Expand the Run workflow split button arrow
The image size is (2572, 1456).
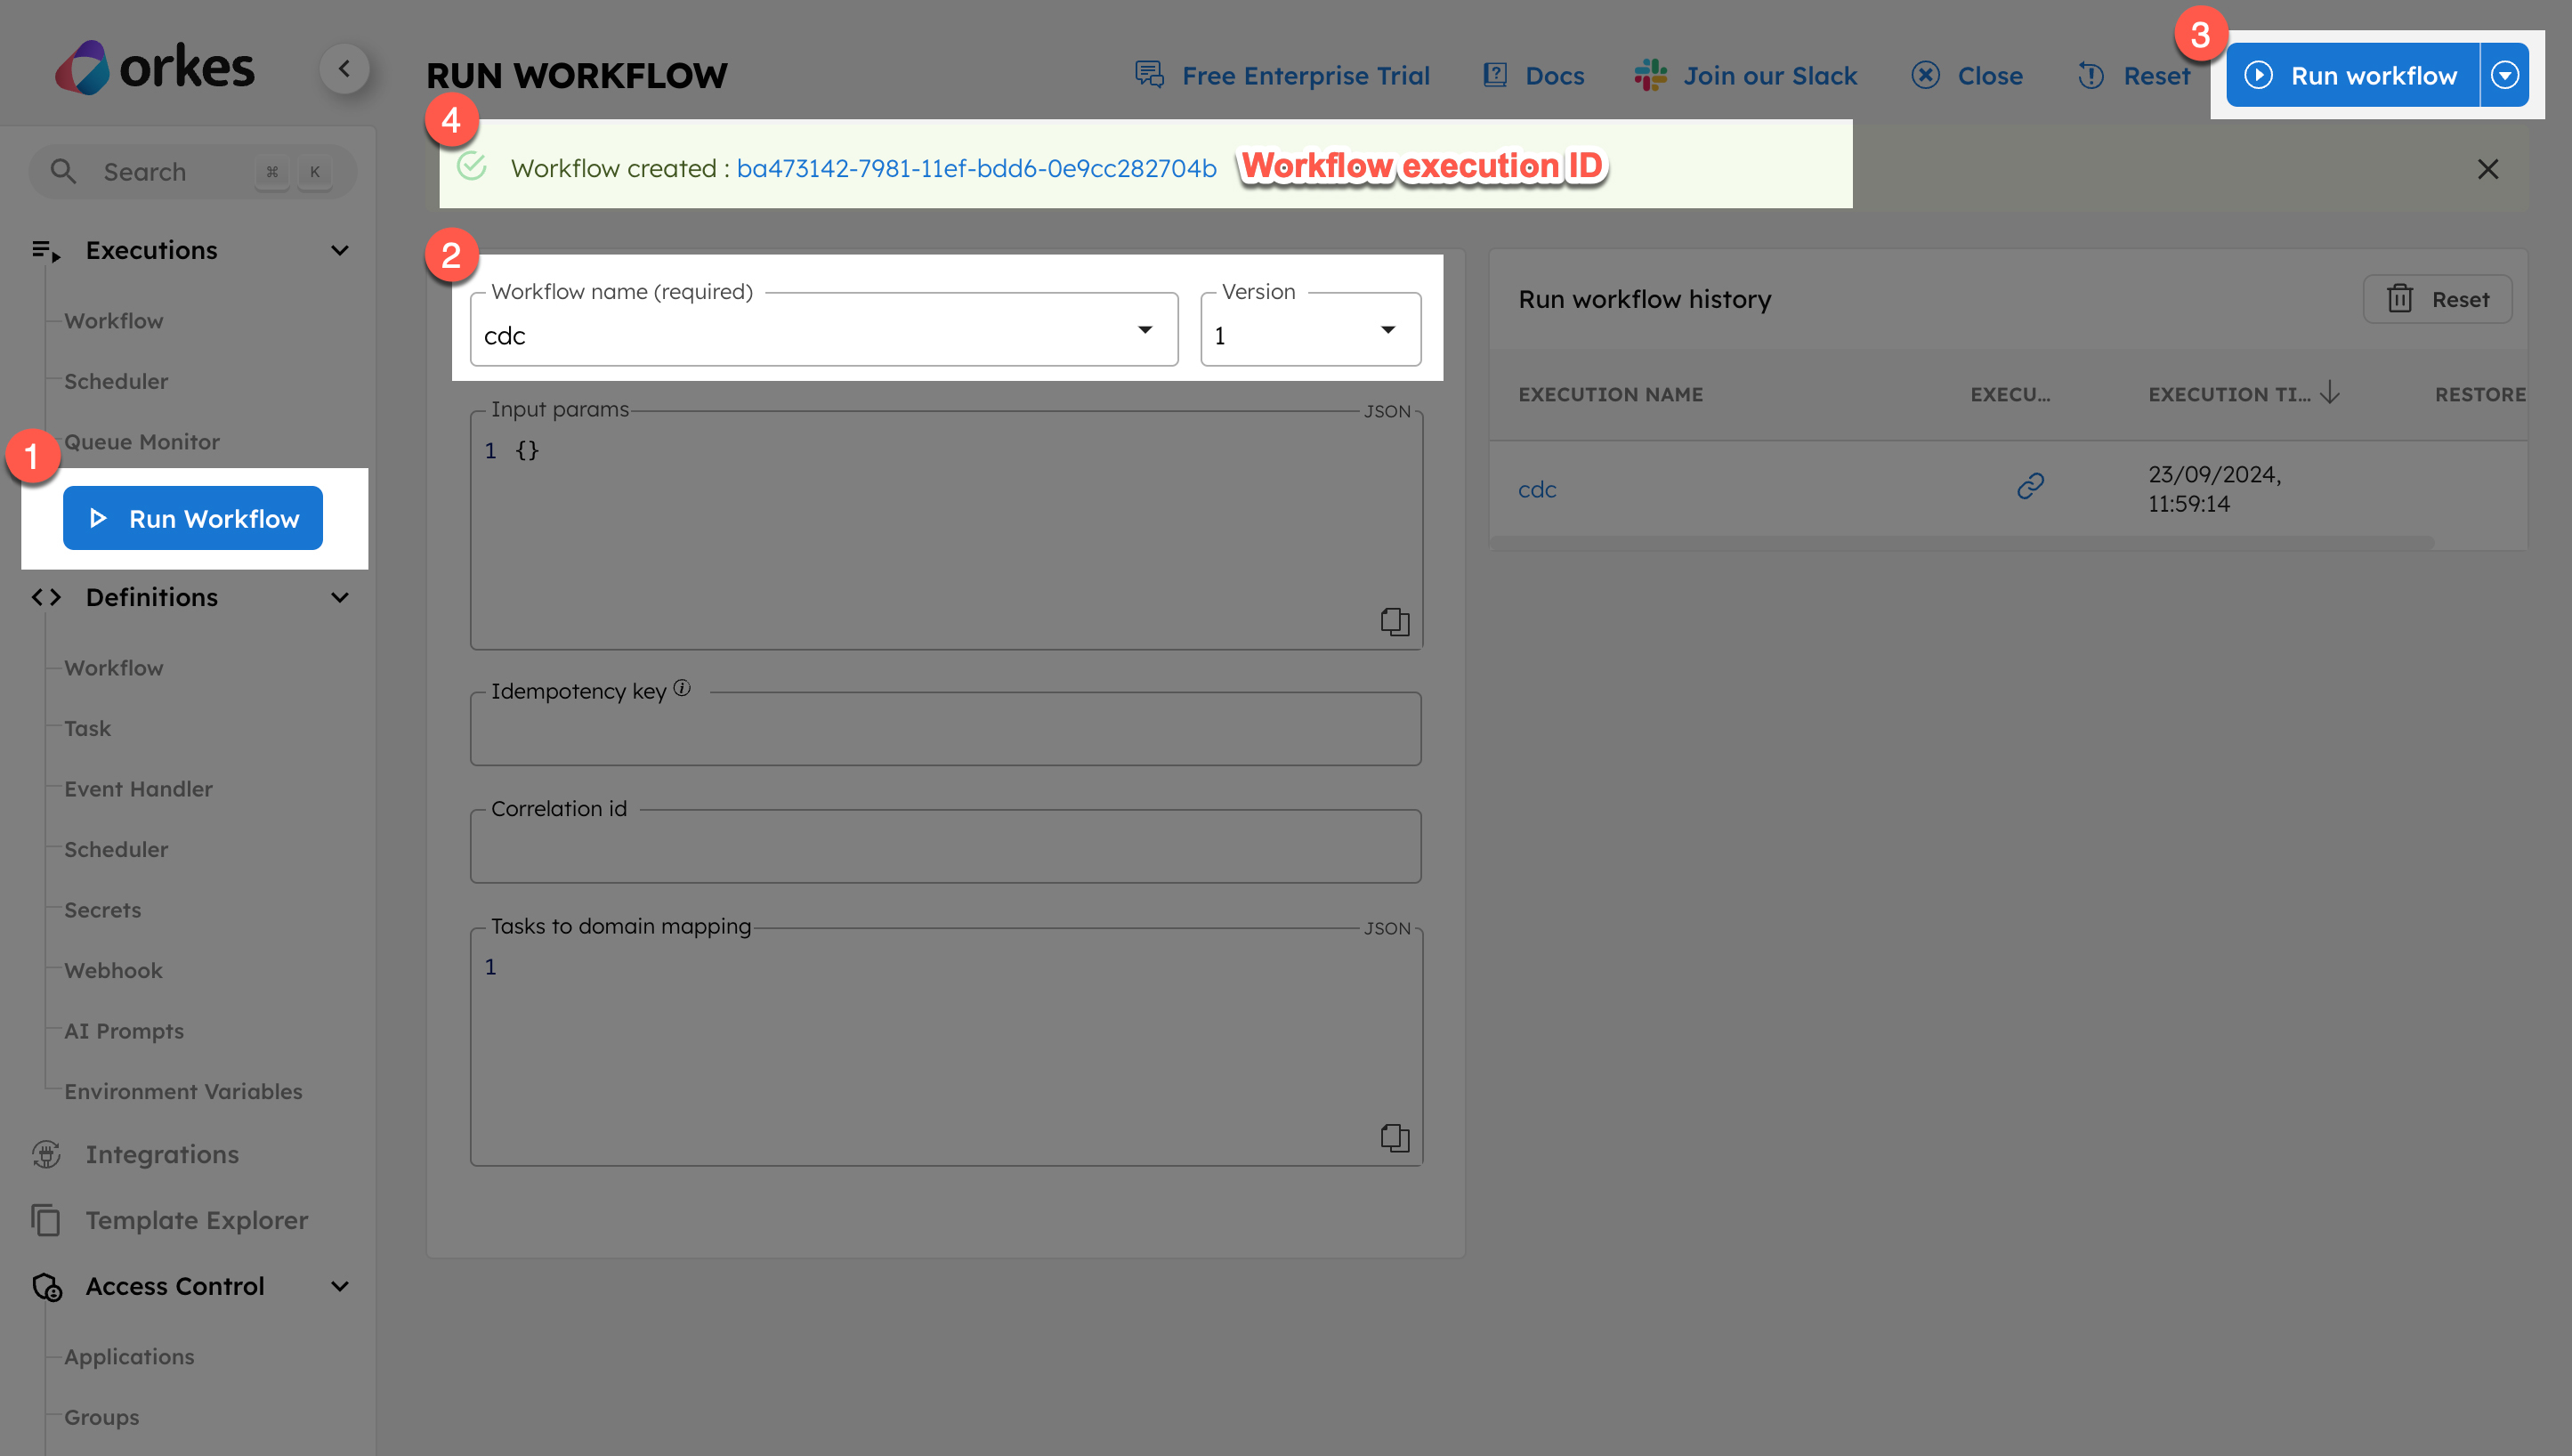click(2504, 74)
